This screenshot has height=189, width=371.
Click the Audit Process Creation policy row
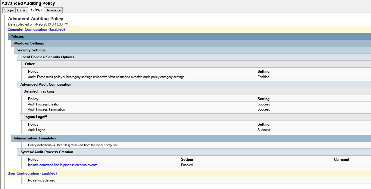pyautogui.click(x=44, y=104)
